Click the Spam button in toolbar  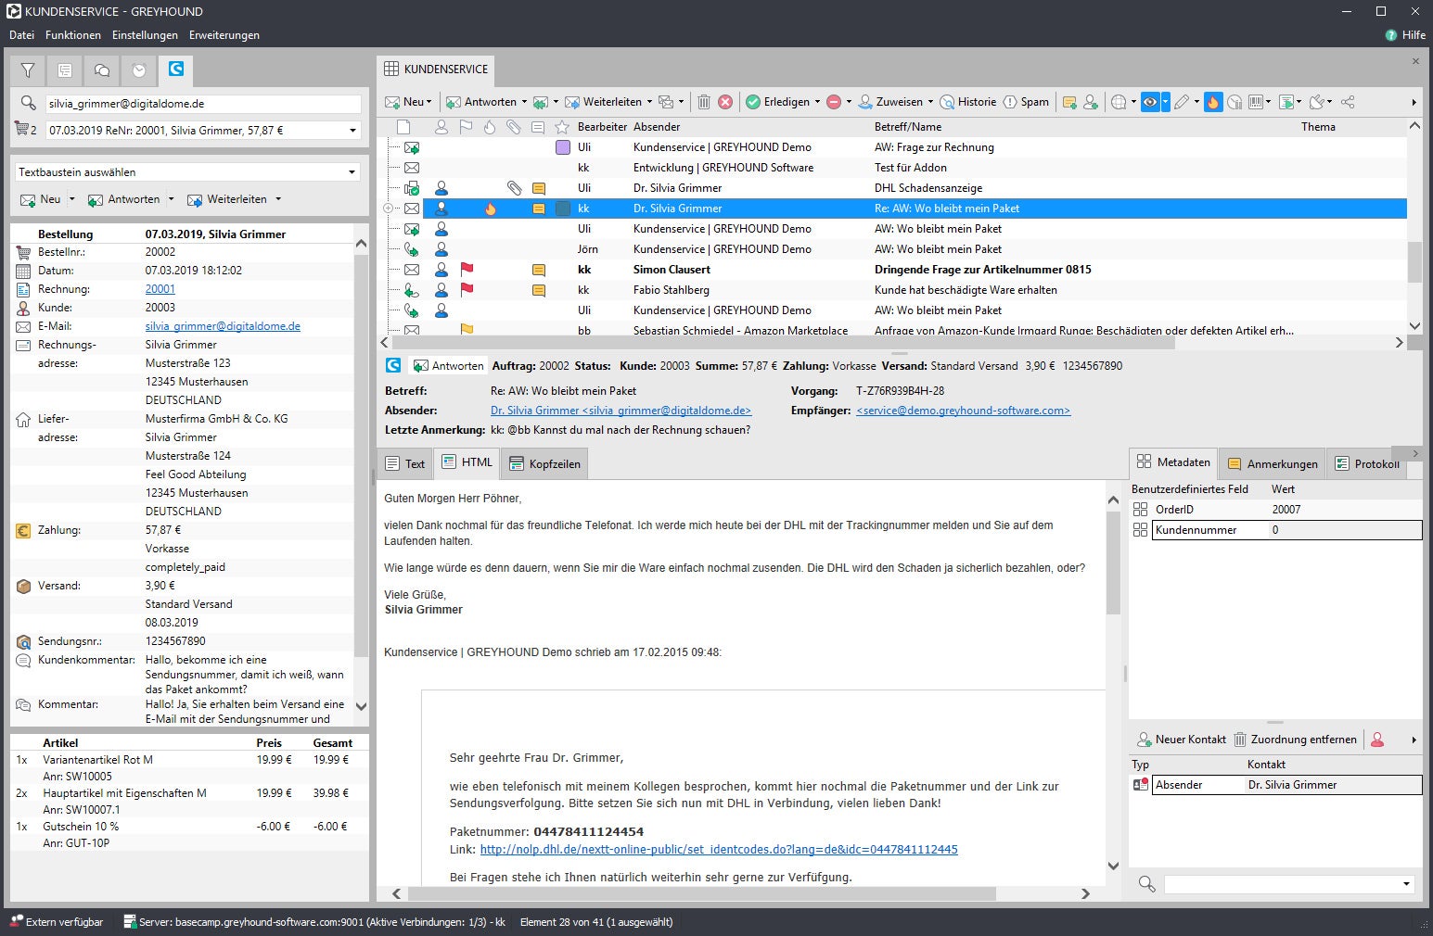click(x=1026, y=102)
